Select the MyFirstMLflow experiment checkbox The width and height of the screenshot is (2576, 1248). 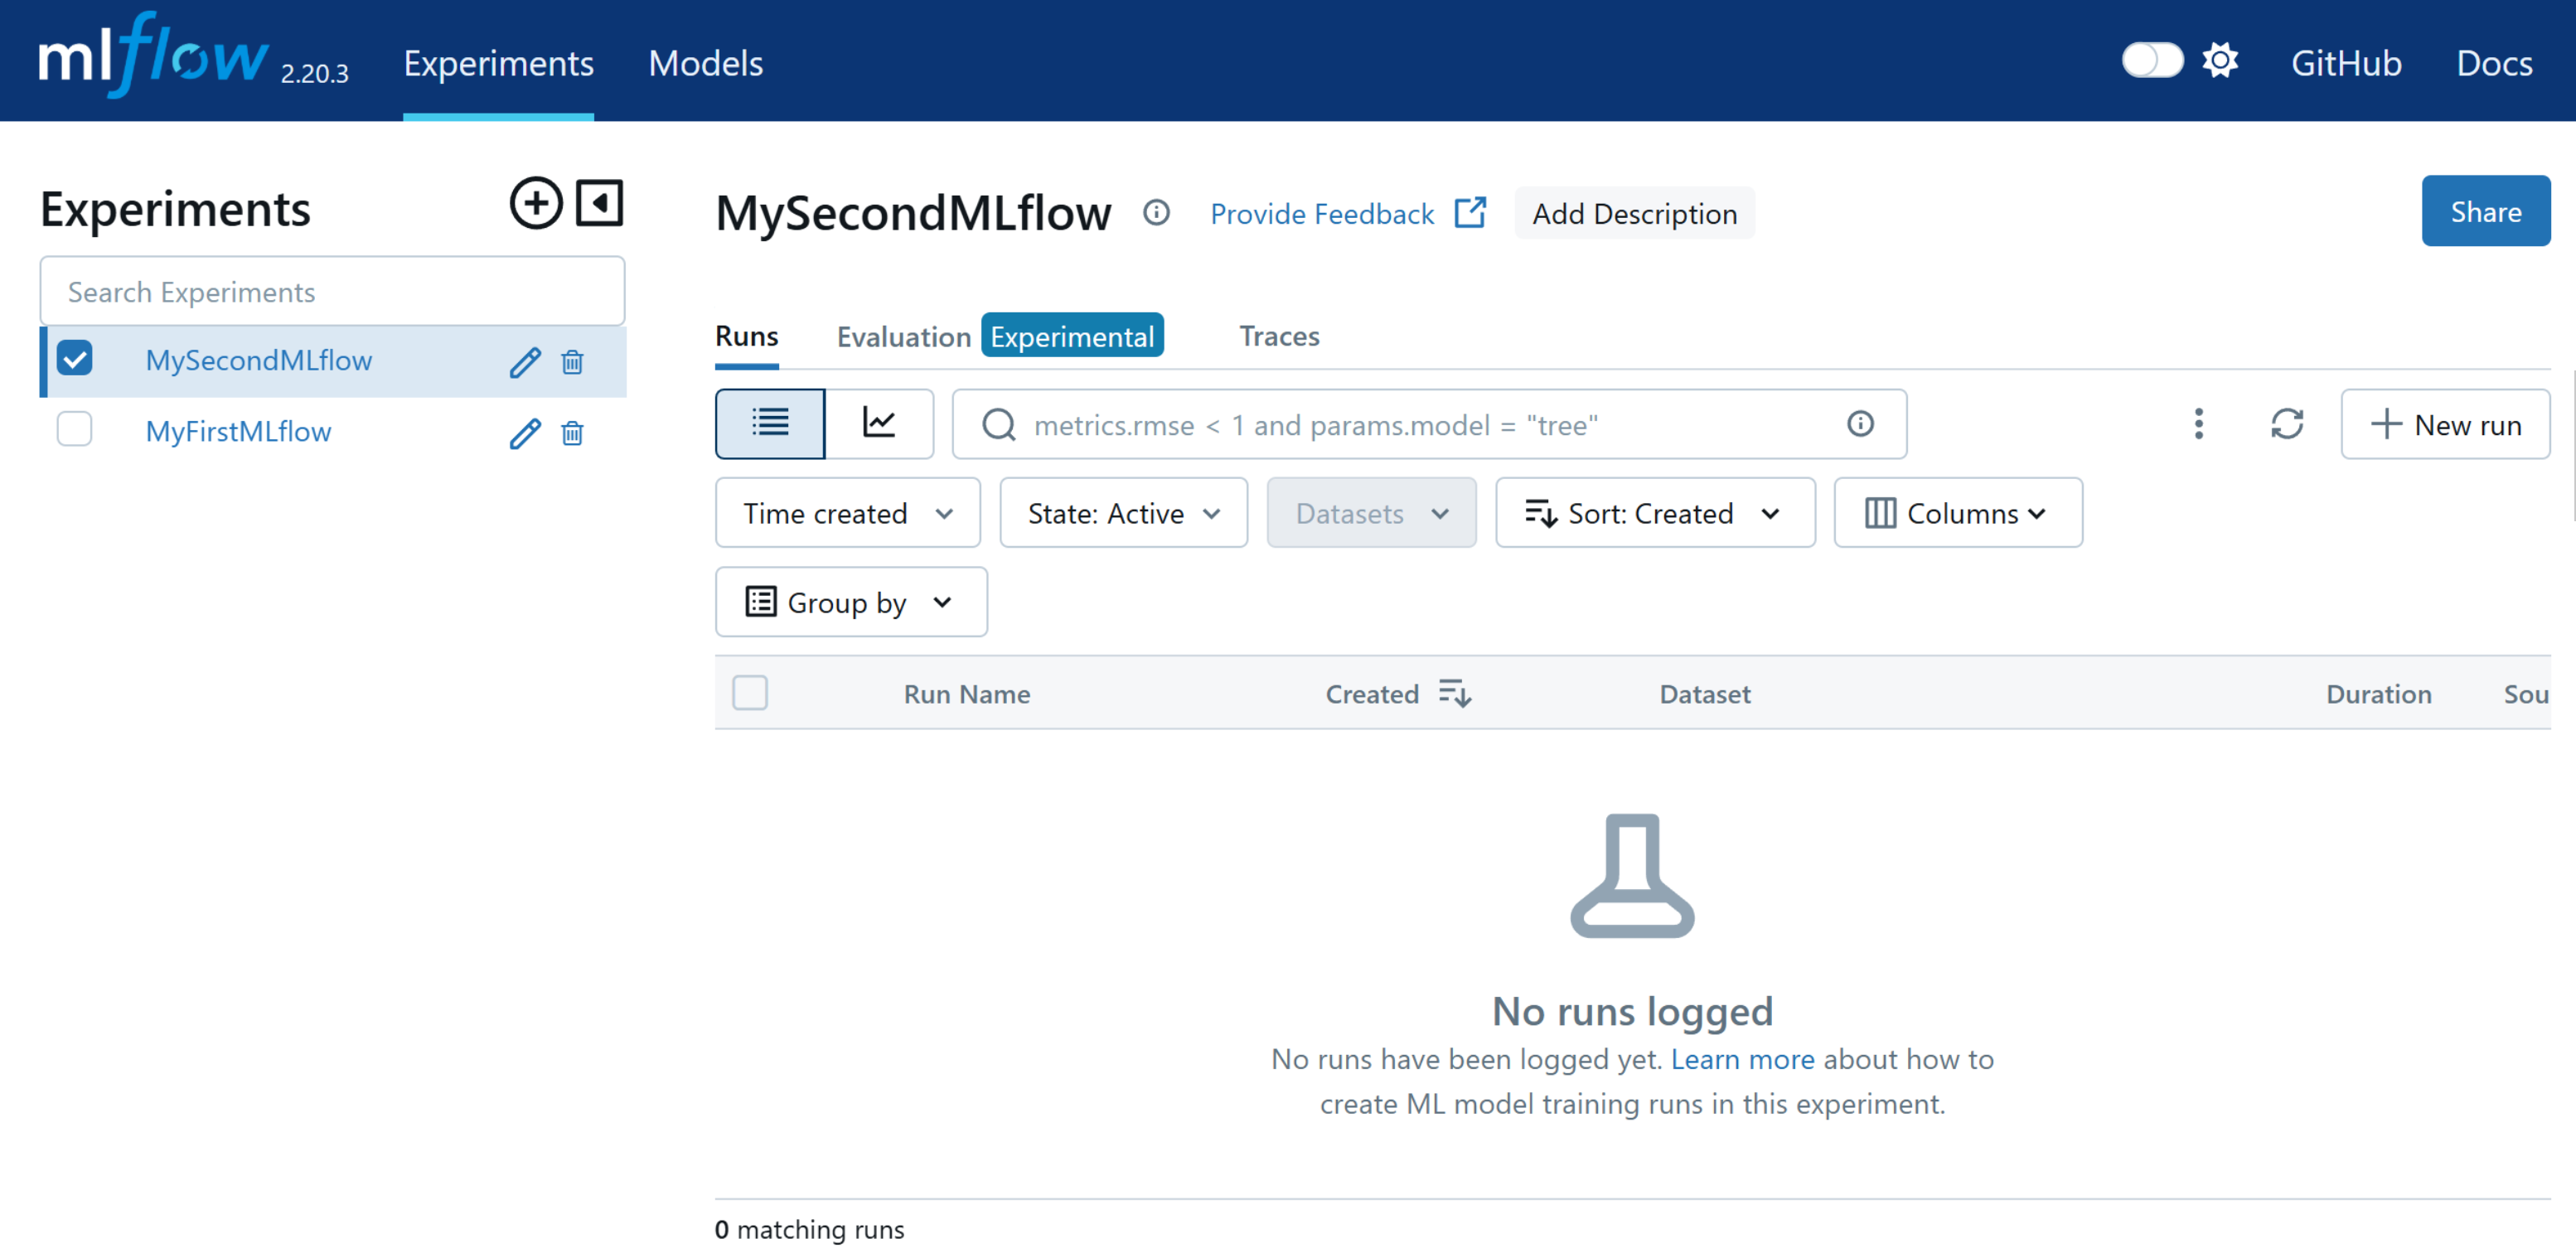coord(75,429)
